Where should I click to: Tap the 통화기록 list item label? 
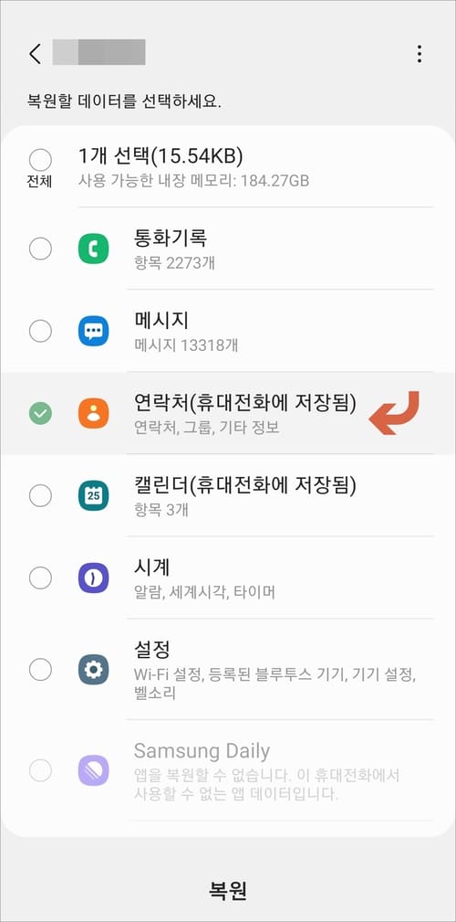(171, 238)
